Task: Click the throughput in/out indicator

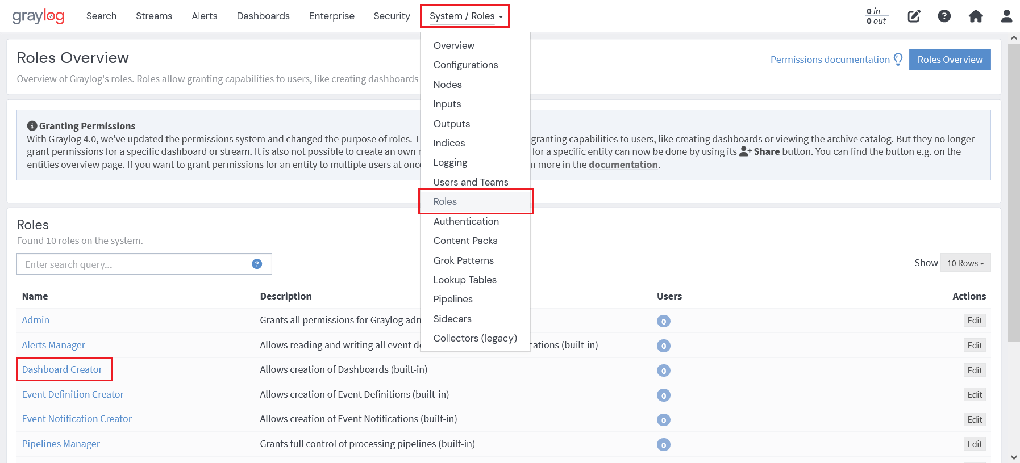Action: [x=876, y=16]
